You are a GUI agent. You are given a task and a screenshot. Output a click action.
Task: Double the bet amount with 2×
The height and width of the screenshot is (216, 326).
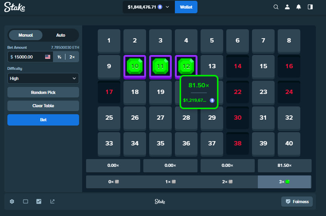(72, 57)
